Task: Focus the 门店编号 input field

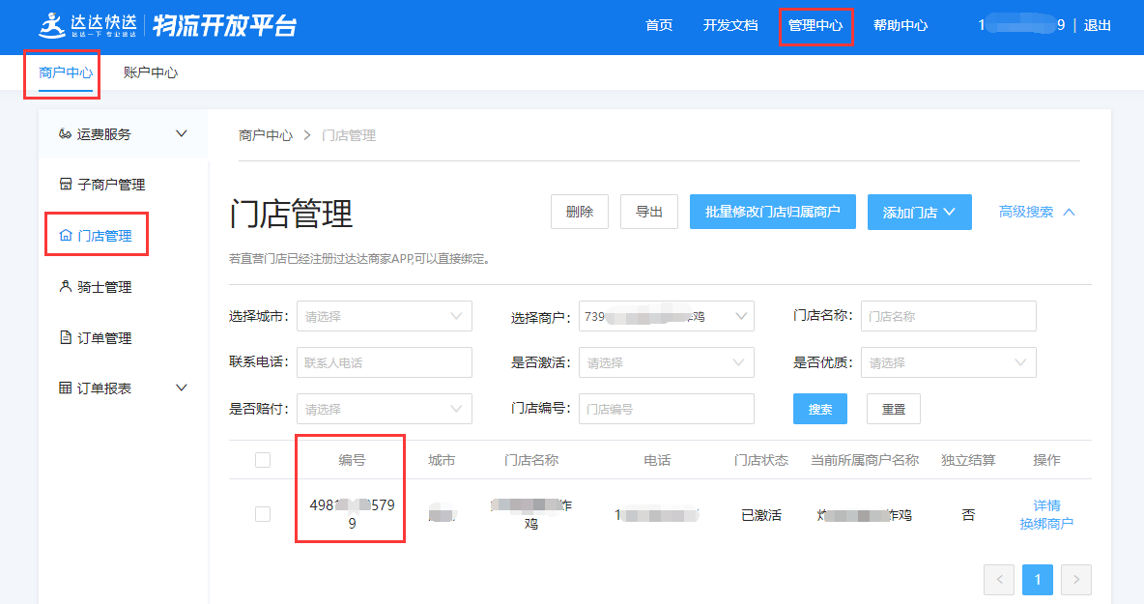Action: (666, 409)
